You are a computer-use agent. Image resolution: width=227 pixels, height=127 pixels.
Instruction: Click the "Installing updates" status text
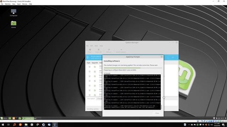click(93, 109)
